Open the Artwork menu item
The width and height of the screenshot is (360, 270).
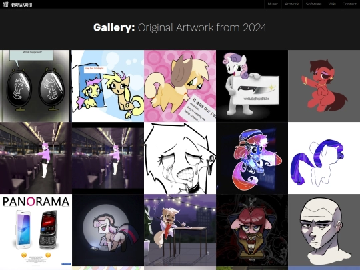click(291, 4)
